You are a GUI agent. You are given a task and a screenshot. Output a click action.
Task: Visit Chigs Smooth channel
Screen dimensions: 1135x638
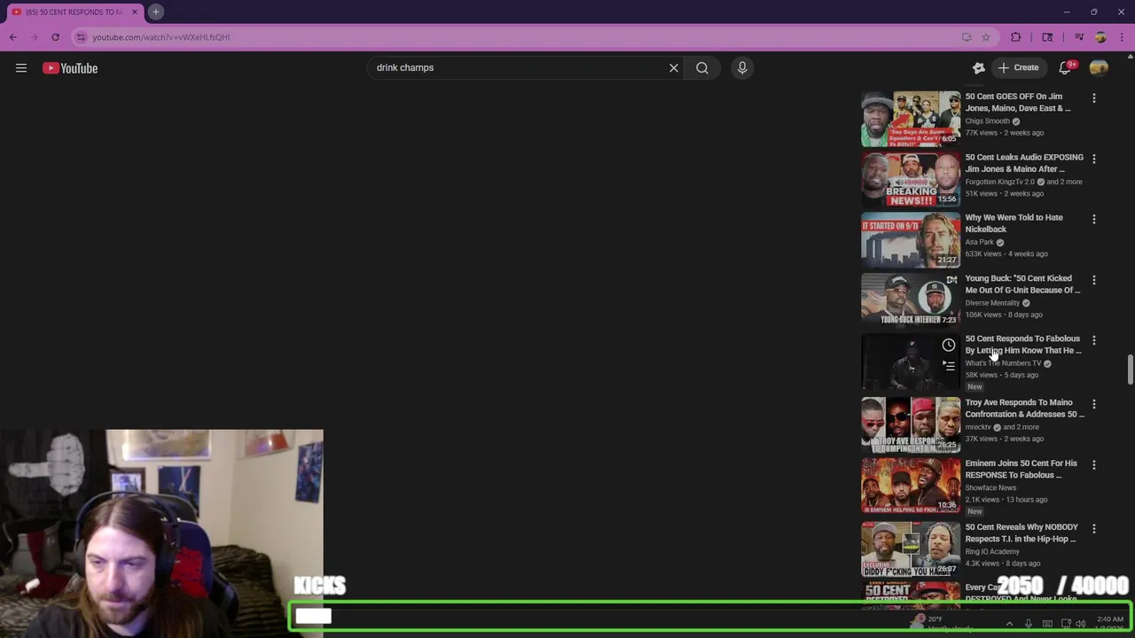tap(987, 121)
